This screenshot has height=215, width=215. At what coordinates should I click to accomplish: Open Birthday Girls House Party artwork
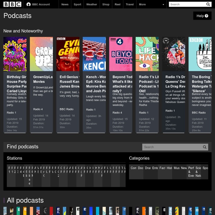(x=15, y=54)
